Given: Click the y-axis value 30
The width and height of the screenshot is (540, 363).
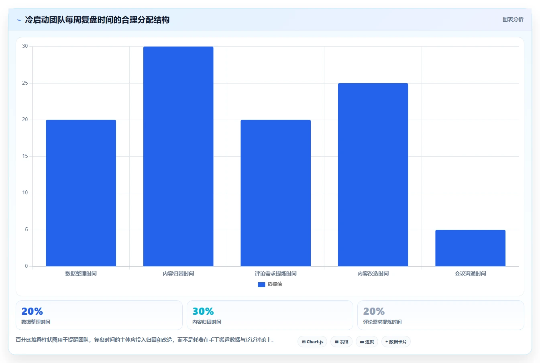Looking at the screenshot, I should 25,46.
